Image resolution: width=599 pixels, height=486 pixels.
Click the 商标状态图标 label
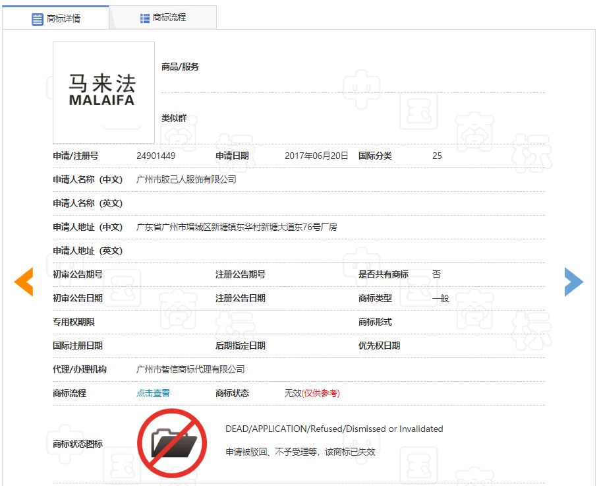(78, 444)
